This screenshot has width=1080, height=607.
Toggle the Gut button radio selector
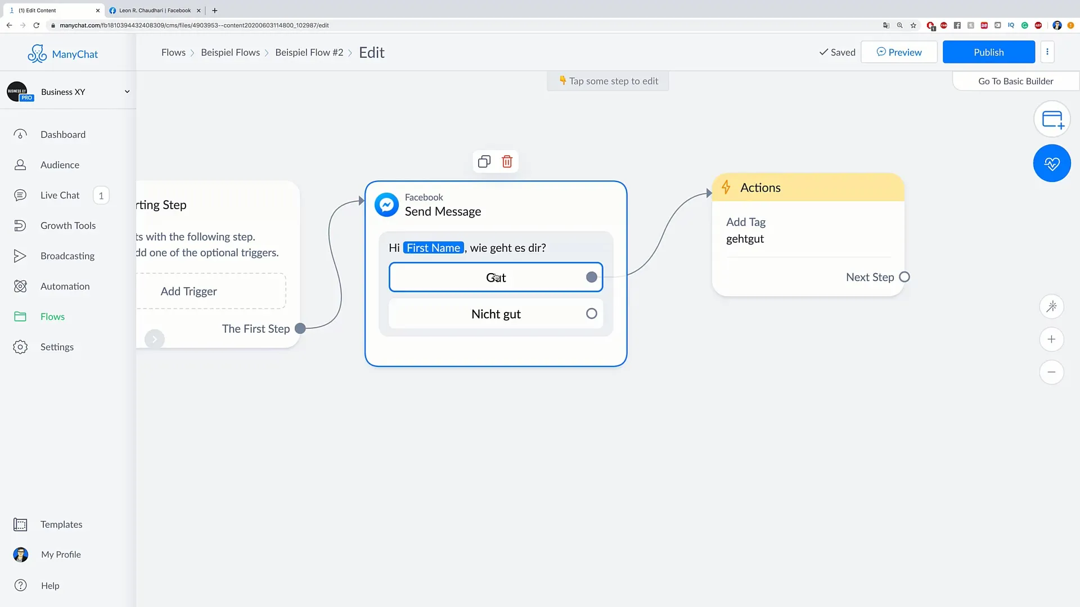[x=591, y=277]
